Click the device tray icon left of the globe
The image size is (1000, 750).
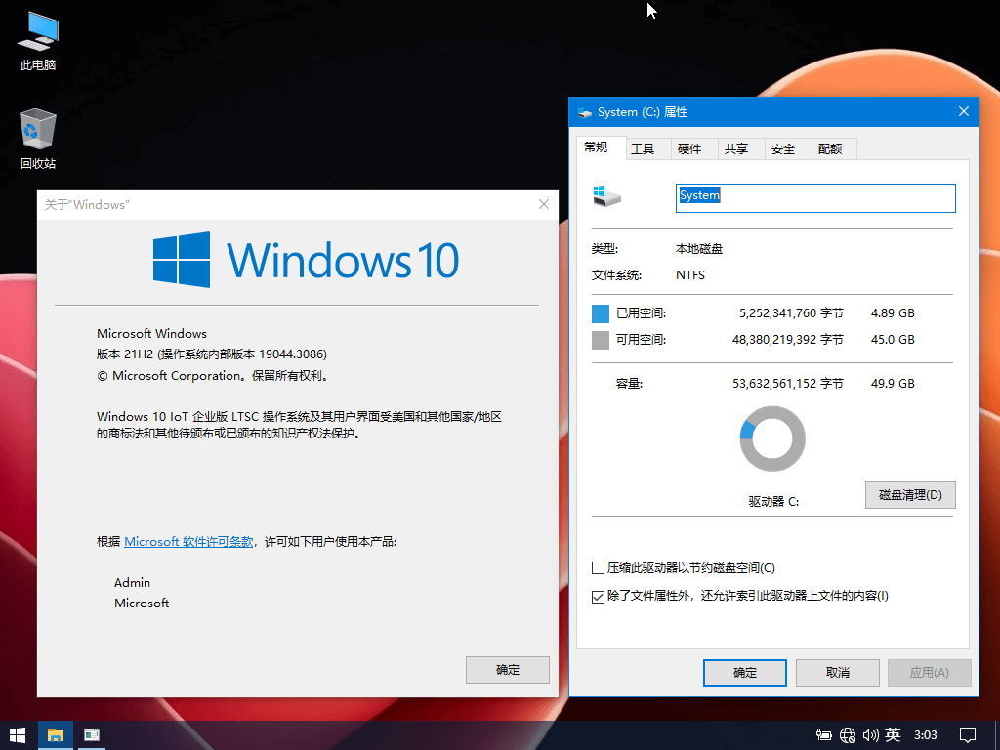pos(824,735)
